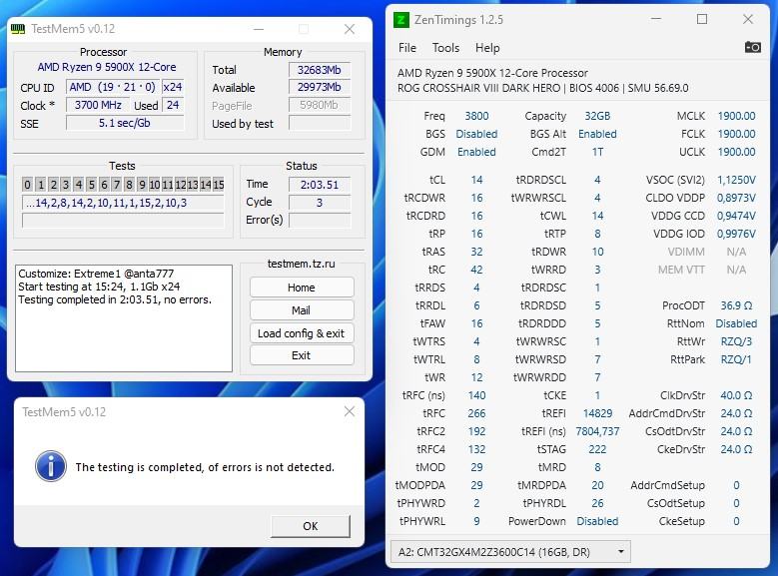Screen dimensions: 778x576
Task: Click the RttPark value RZQ/1
Action: coord(736,359)
